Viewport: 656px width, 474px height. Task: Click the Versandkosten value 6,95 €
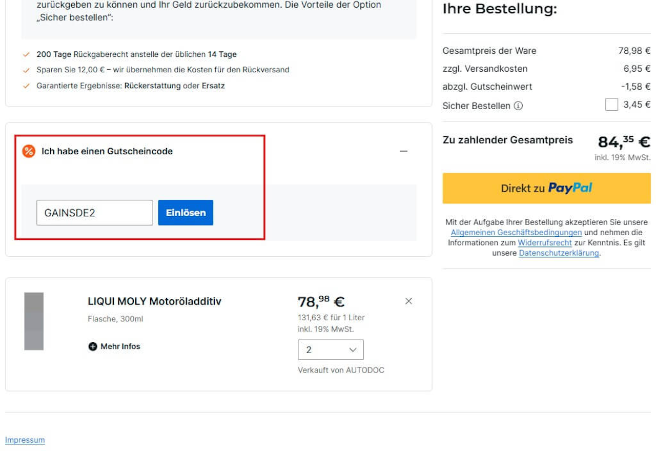pyautogui.click(x=637, y=69)
